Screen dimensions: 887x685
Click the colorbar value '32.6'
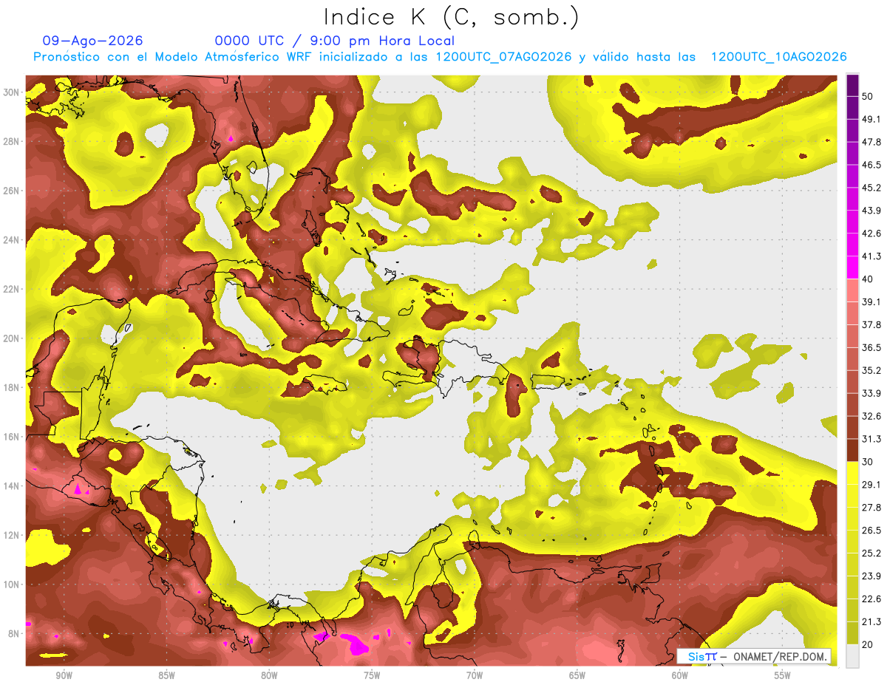(x=872, y=416)
